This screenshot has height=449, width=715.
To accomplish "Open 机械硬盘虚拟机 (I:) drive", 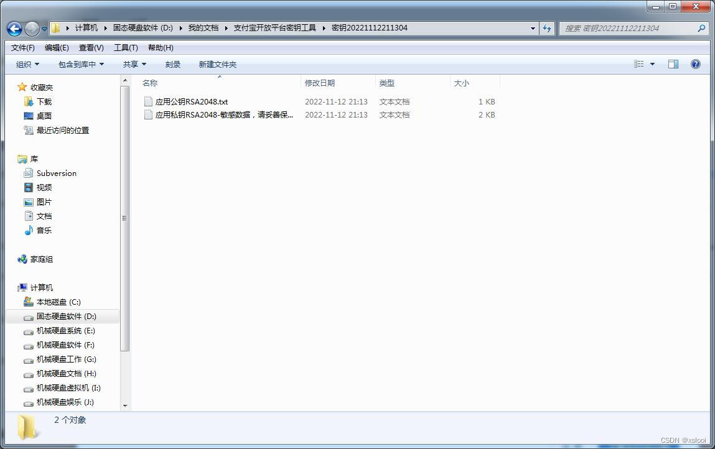I will click(x=68, y=388).
